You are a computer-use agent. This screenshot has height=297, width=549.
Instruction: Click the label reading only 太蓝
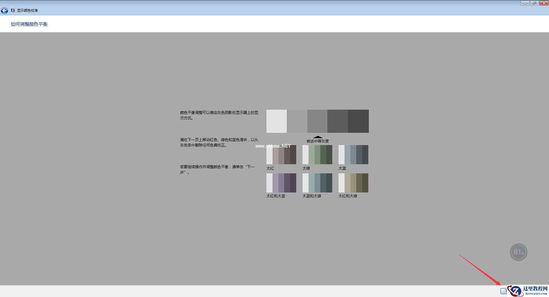pos(342,168)
